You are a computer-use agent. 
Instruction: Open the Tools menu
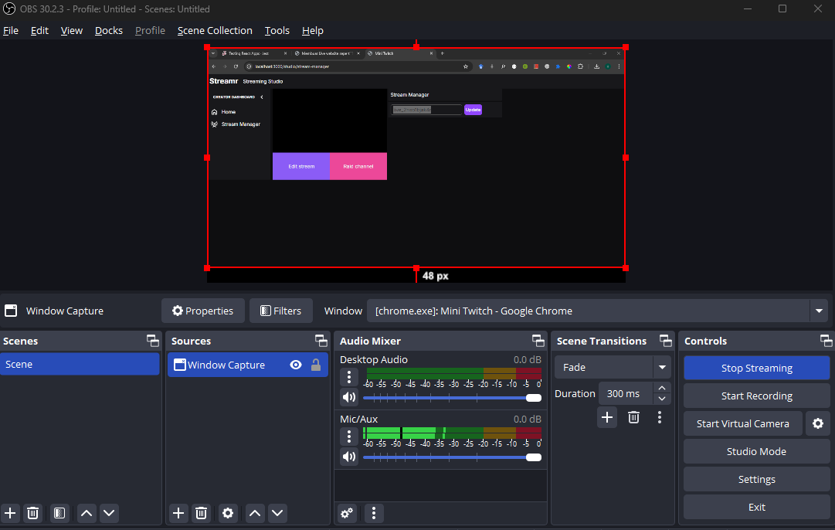coord(277,30)
